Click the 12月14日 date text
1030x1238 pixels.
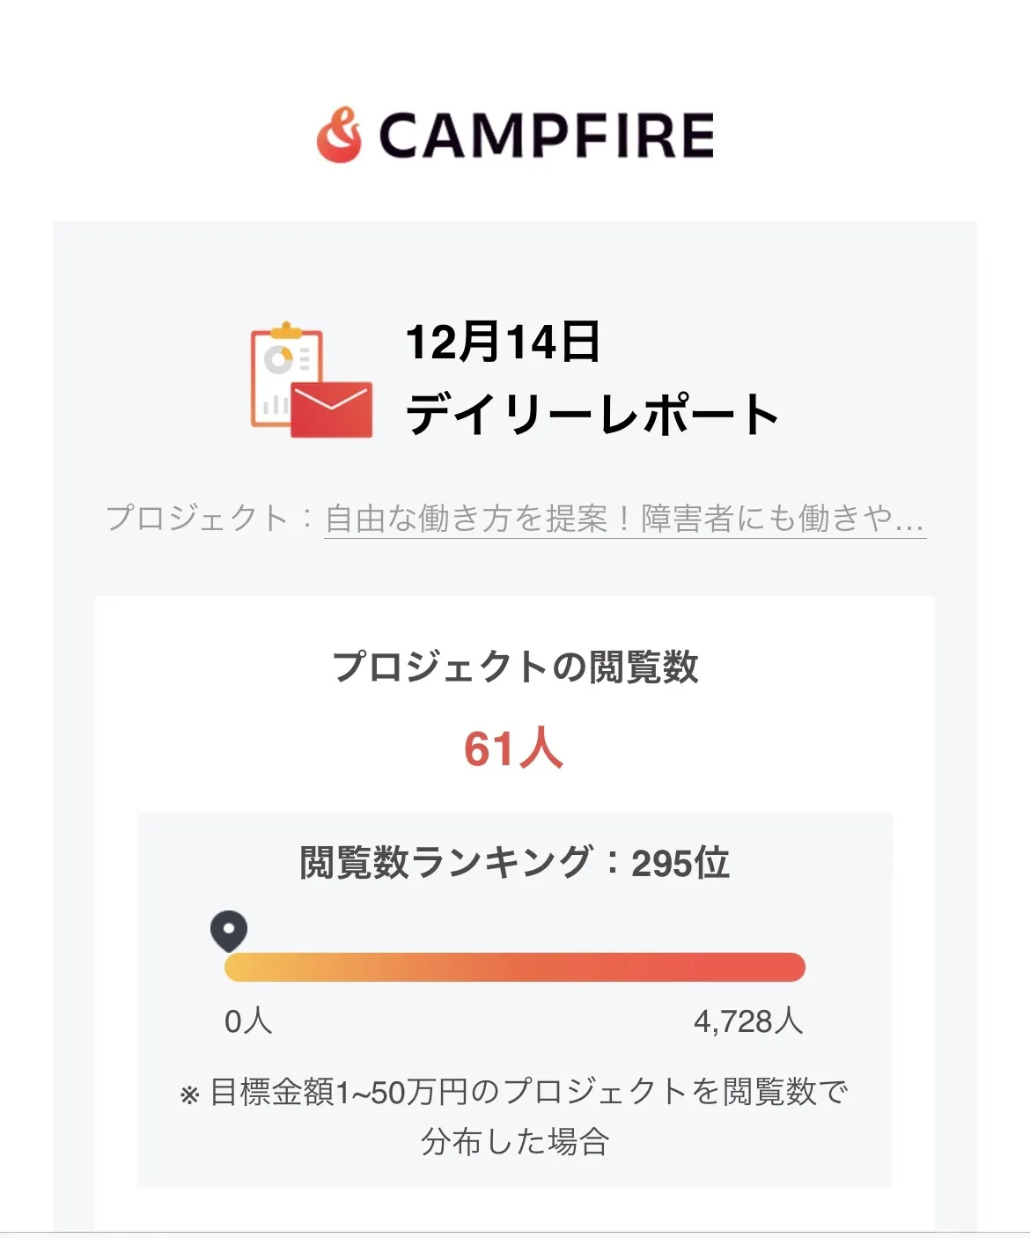503,343
